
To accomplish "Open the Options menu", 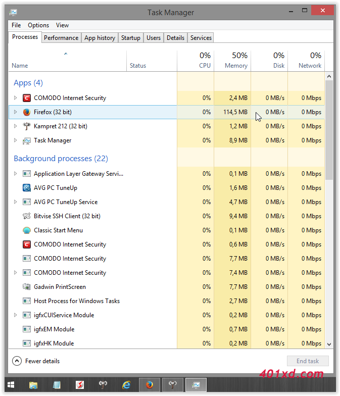I will [x=38, y=25].
